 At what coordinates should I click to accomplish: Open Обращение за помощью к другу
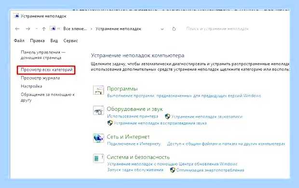[48, 97]
